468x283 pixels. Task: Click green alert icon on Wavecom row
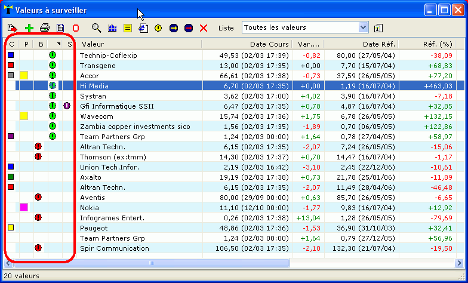[53, 116]
